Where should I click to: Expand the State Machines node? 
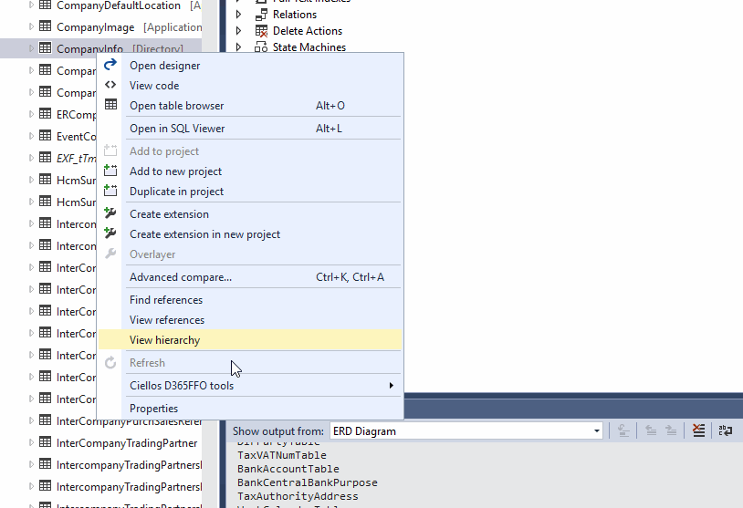tap(239, 47)
